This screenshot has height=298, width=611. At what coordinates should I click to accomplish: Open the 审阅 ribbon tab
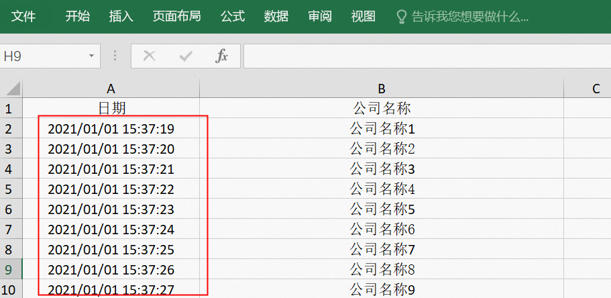pyautogui.click(x=320, y=16)
